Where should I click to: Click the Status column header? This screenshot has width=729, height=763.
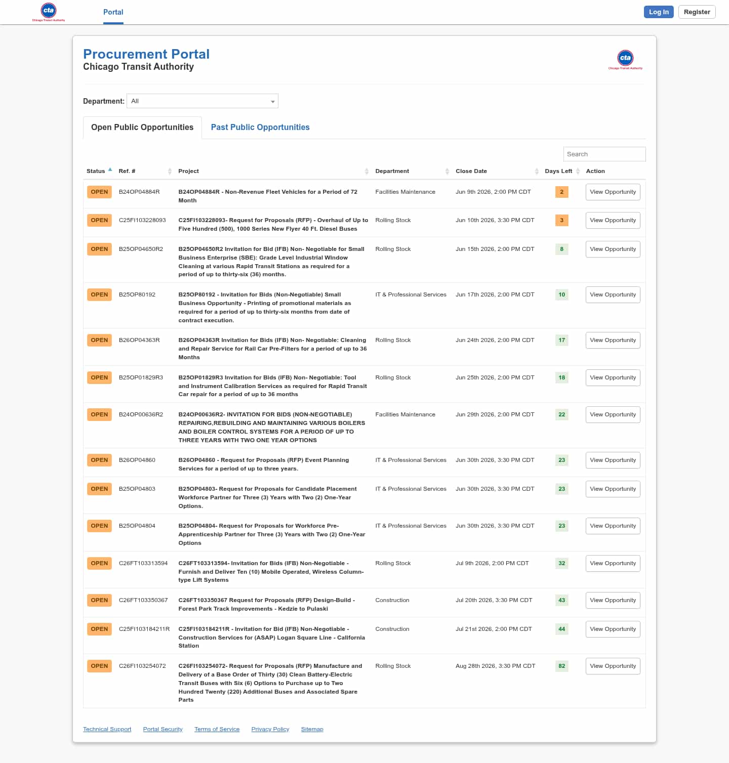tap(96, 172)
